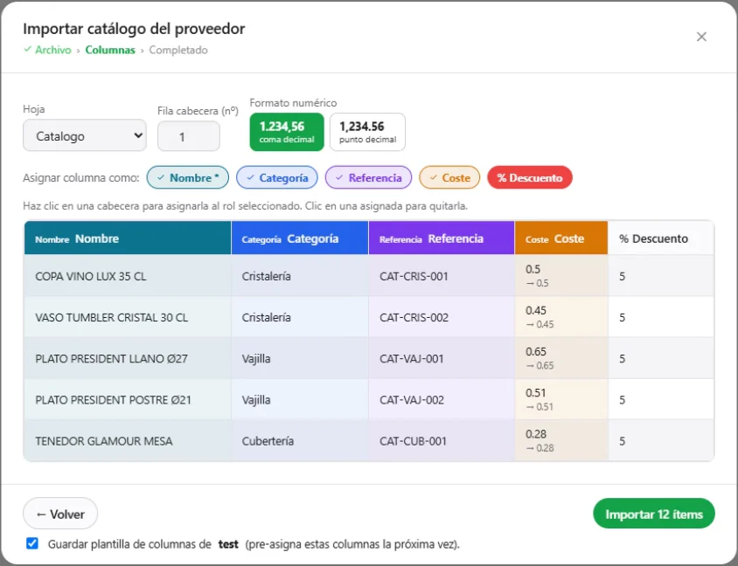Click Importar 12 ítems button
738x566 pixels.
point(654,514)
